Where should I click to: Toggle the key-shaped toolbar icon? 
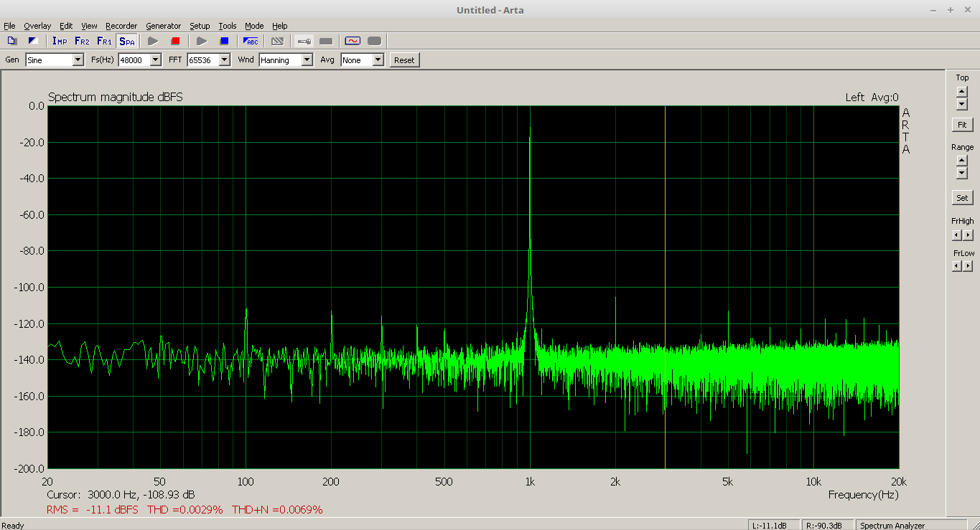click(x=304, y=41)
